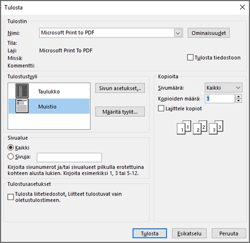This screenshot has height=243, width=250.
Task: Select the Kaikki page range radio button
Action: click(x=11, y=147)
